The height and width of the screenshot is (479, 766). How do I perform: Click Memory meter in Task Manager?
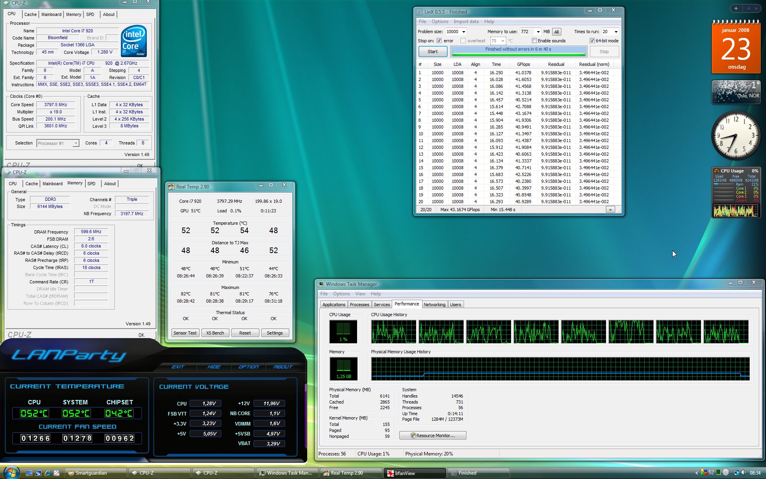tap(343, 368)
